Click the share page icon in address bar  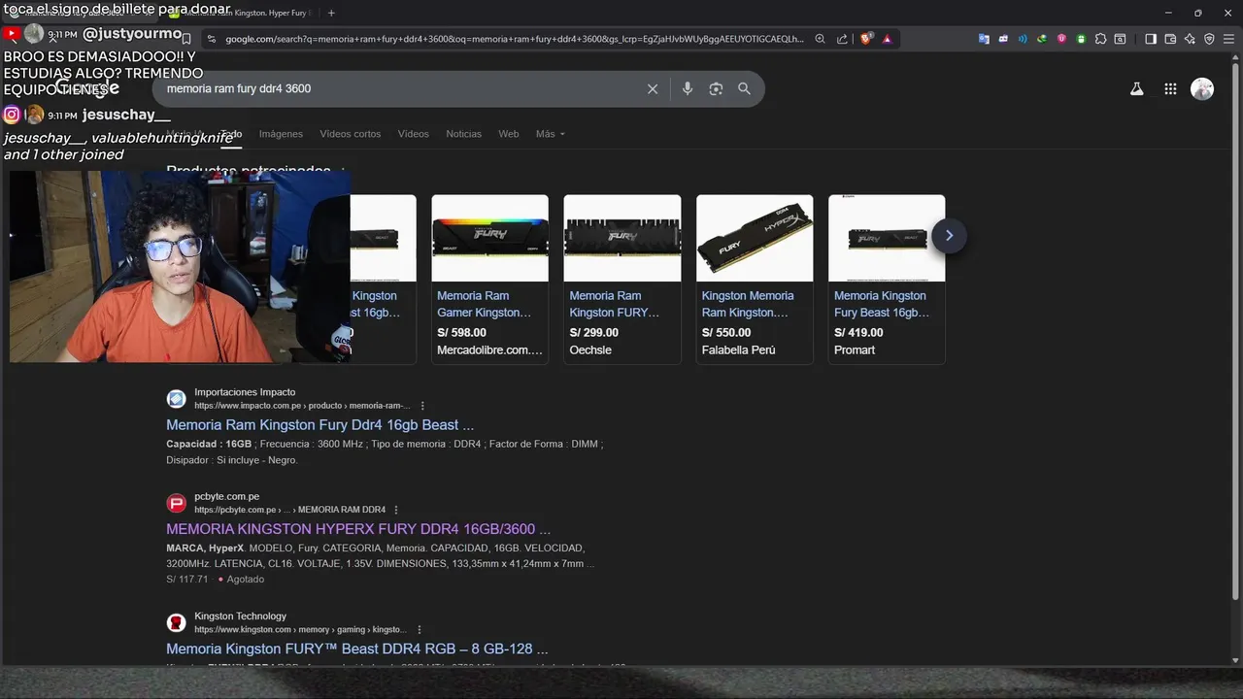(x=842, y=39)
